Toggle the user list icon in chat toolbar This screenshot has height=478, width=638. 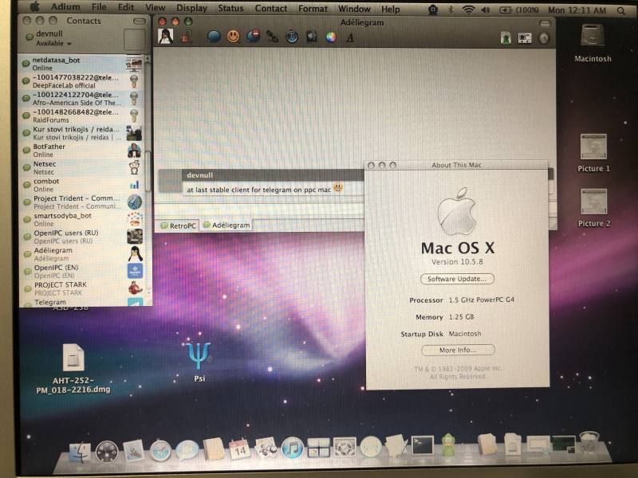[506, 38]
